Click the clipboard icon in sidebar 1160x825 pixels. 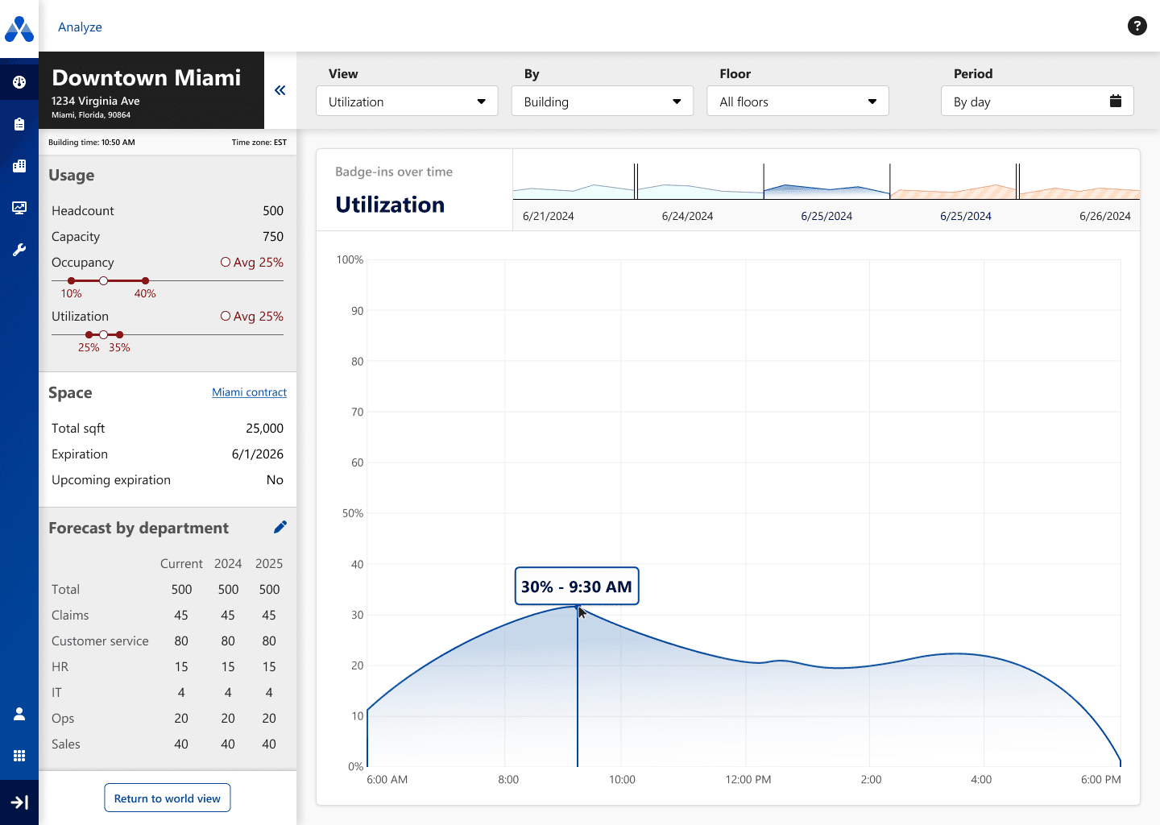point(19,124)
